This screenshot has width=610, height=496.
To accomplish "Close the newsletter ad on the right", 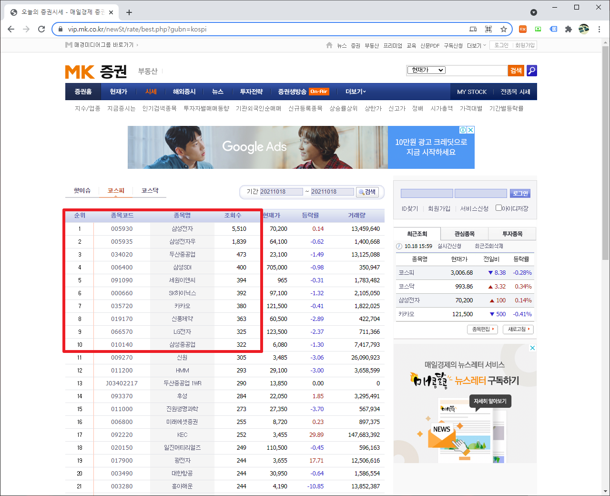I will click(x=533, y=348).
